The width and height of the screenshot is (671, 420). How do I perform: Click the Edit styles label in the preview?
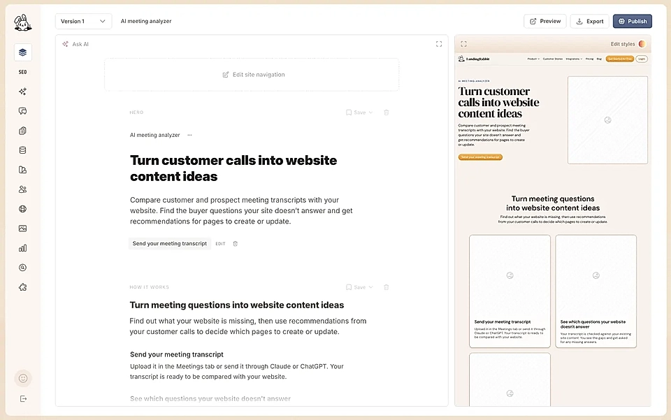[623, 44]
